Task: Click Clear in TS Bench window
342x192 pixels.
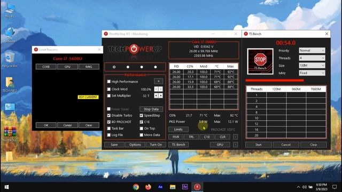Action: tap(314, 145)
